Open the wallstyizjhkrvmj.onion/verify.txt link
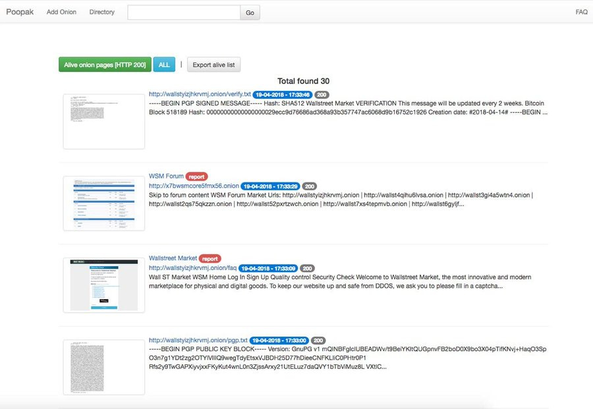The image size is (593, 409). point(200,94)
